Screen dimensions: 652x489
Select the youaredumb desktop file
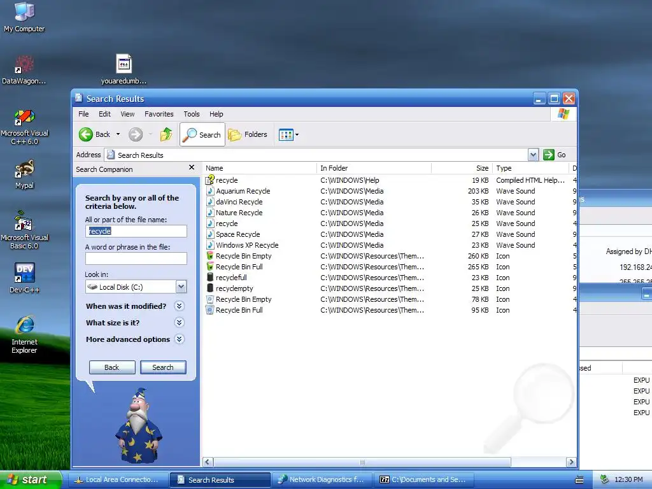pyautogui.click(x=124, y=70)
